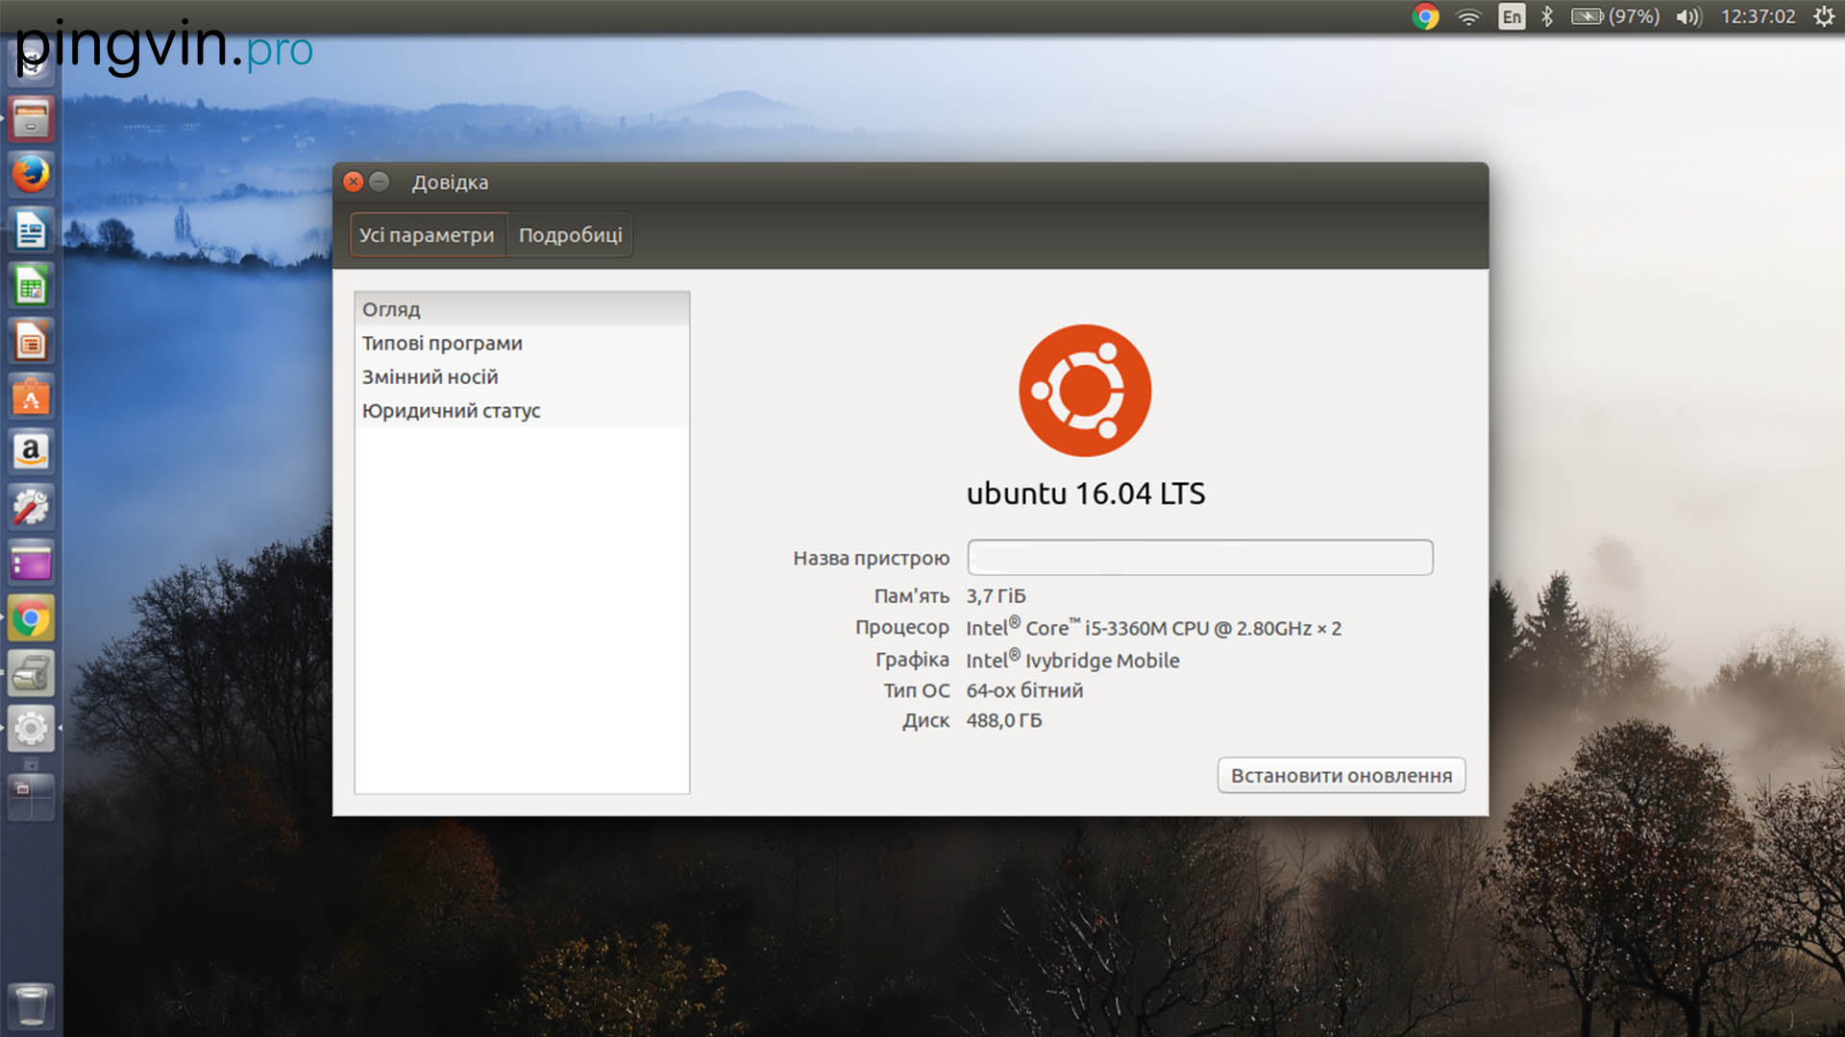This screenshot has height=1037, width=1845.
Task: Click the Назва пристрою label
Action: coord(871,559)
